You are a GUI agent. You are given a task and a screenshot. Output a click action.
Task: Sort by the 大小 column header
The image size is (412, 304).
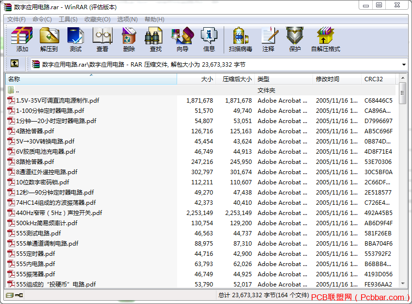pyautogui.click(x=196, y=79)
